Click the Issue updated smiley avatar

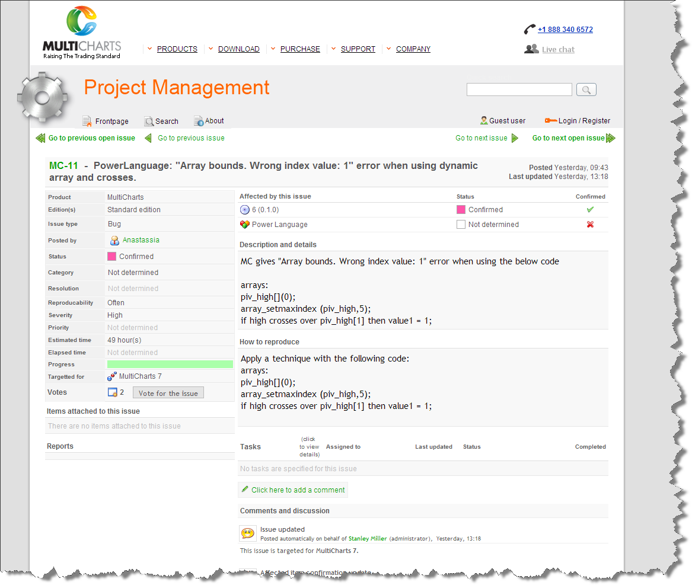click(x=248, y=533)
